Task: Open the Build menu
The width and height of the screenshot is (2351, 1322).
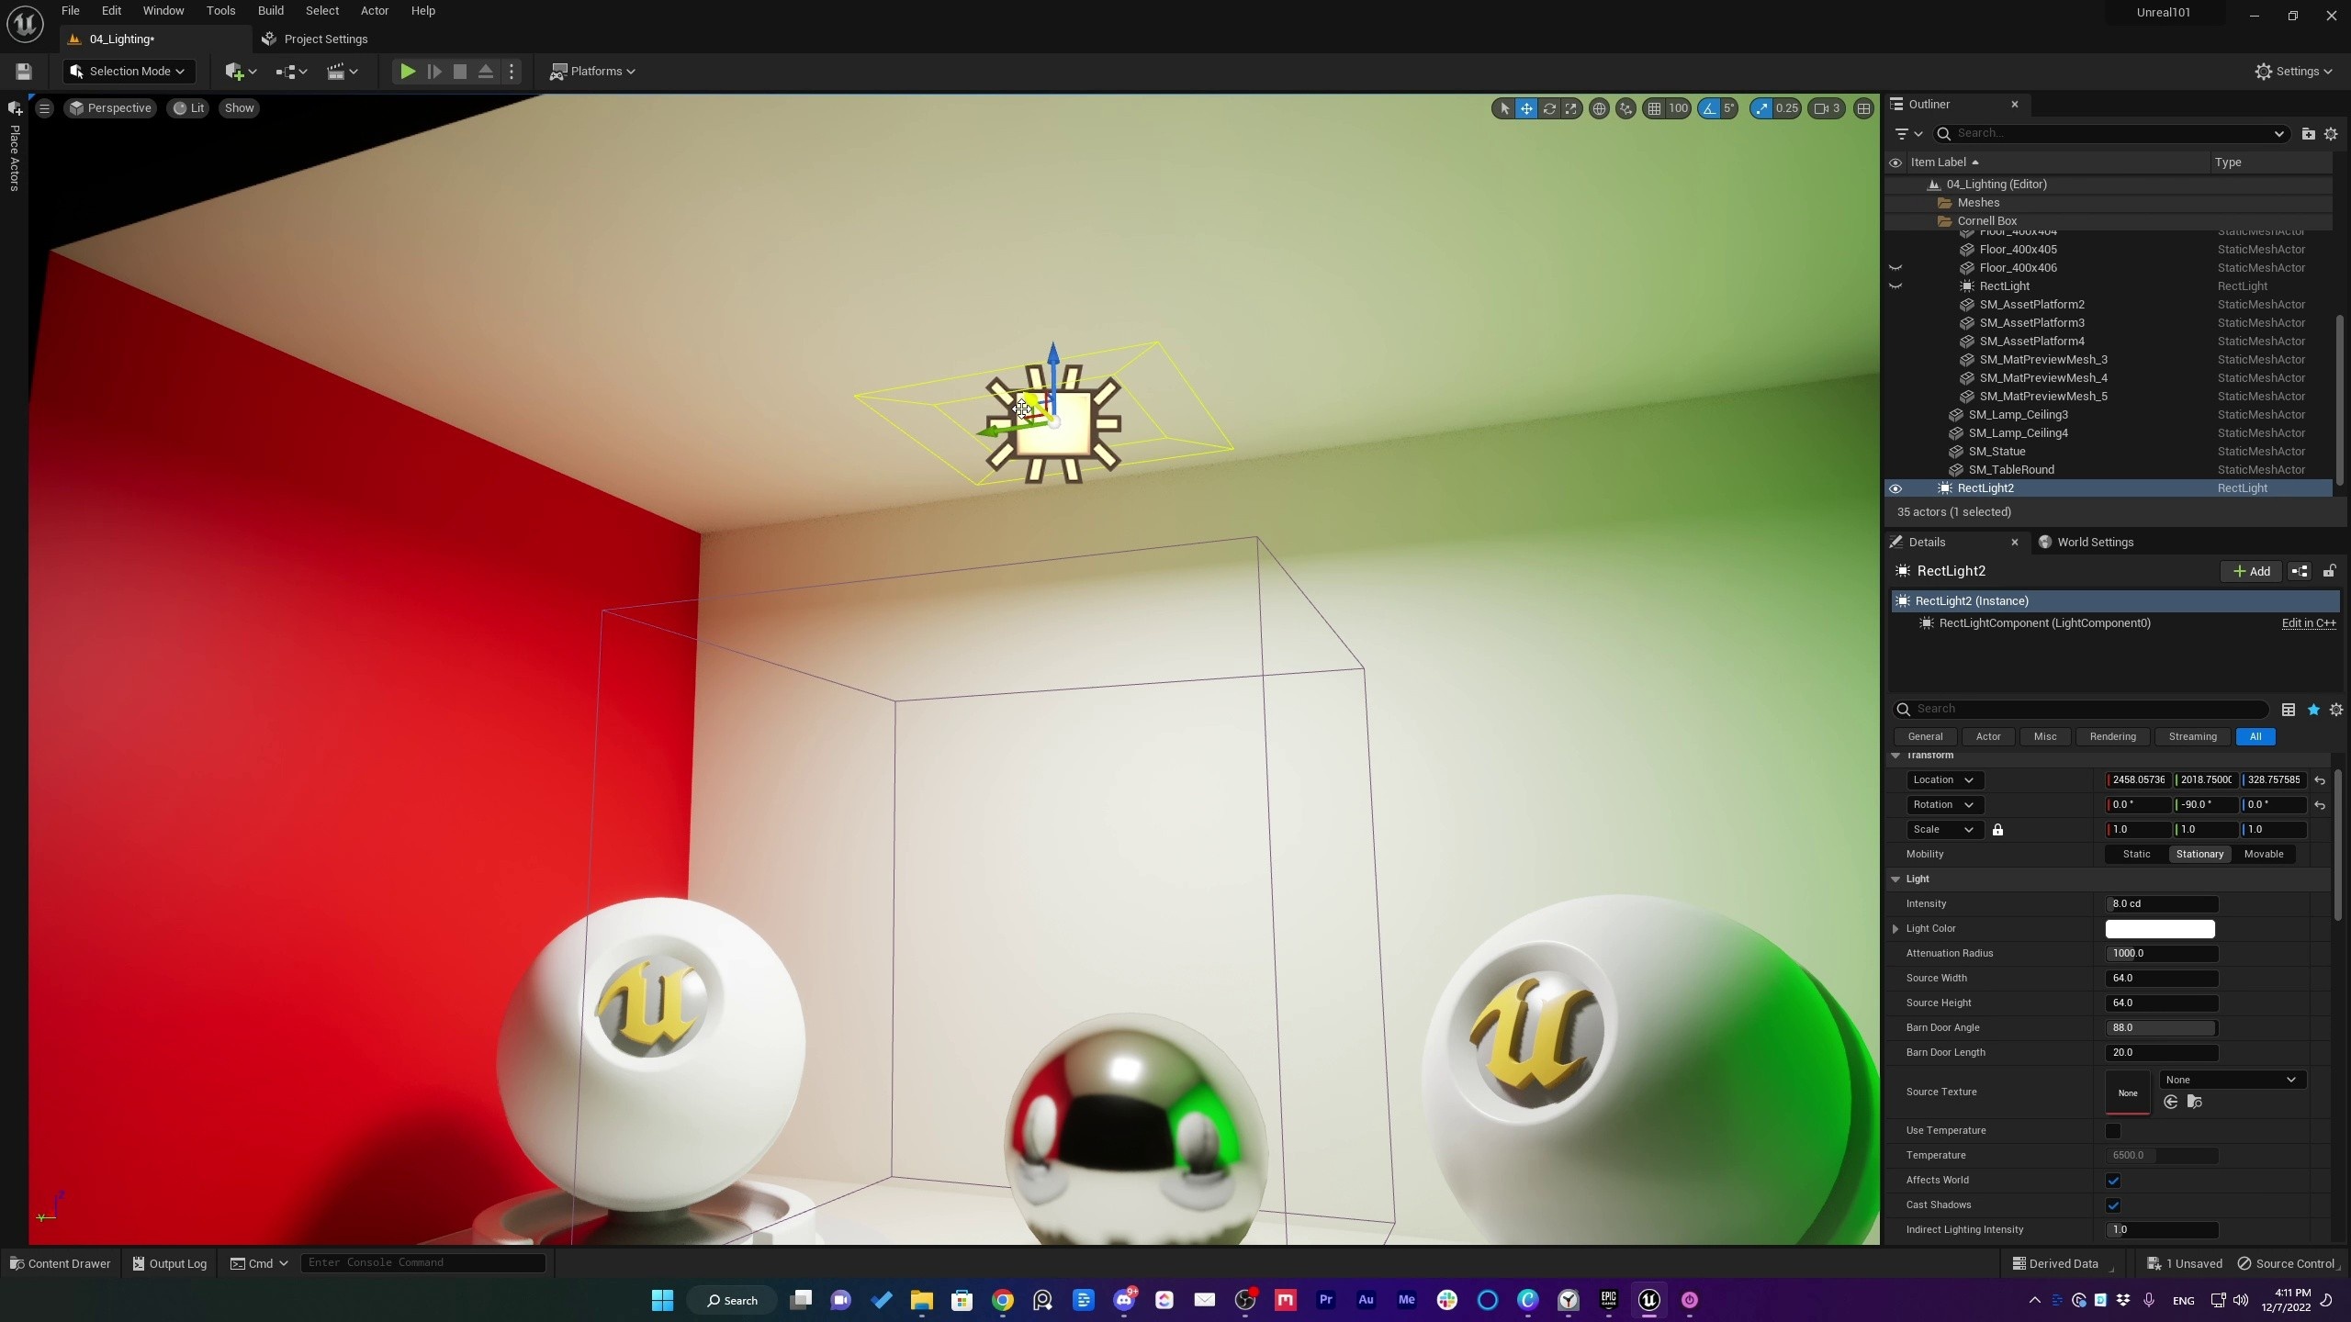Action: [270, 11]
